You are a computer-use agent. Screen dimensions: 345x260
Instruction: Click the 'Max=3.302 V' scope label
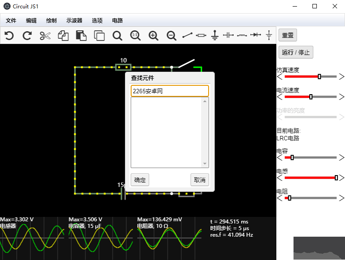[17, 219]
